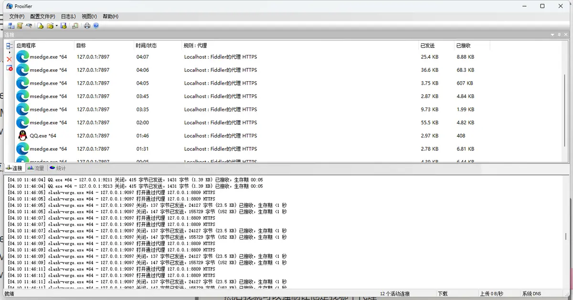573x300 pixels.
Task: Click the Open Profile folder icon
Action: (x=50, y=26)
